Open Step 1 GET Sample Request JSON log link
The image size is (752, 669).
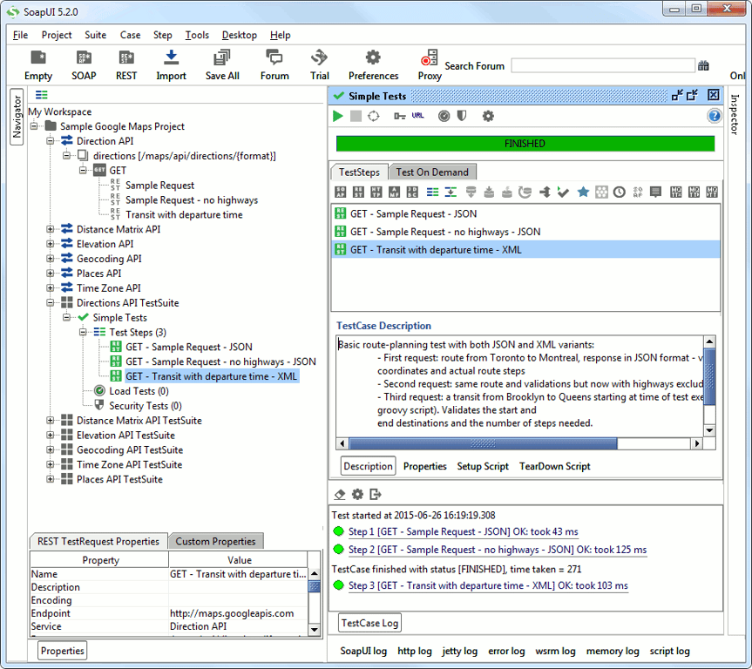pos(464,532)
